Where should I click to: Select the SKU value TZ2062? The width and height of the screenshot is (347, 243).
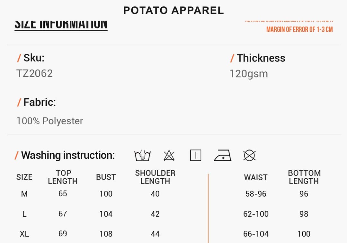[x=34, y=73]
